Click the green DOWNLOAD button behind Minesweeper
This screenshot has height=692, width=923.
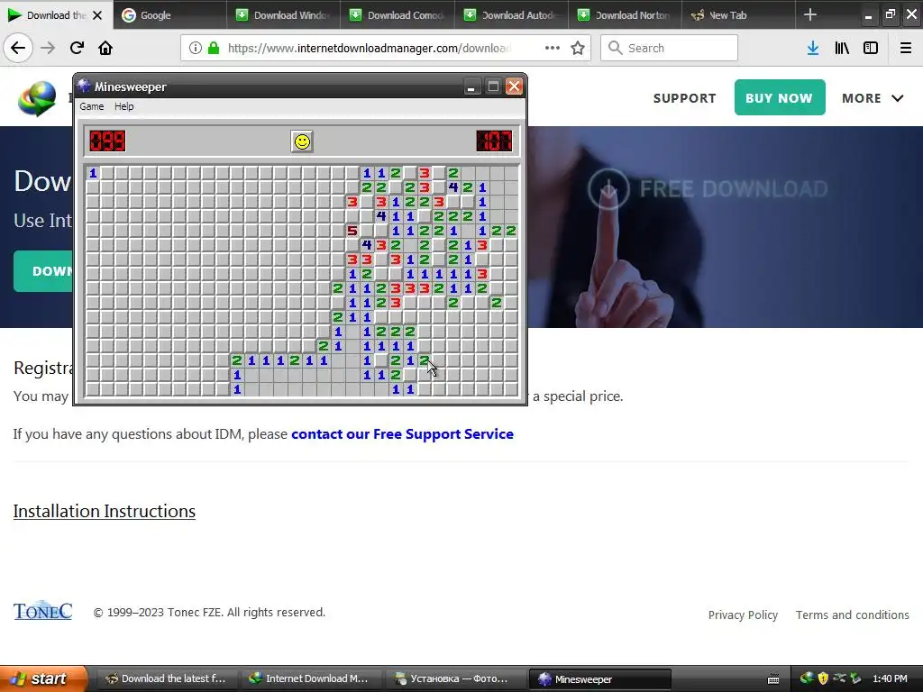coord(43,270)
